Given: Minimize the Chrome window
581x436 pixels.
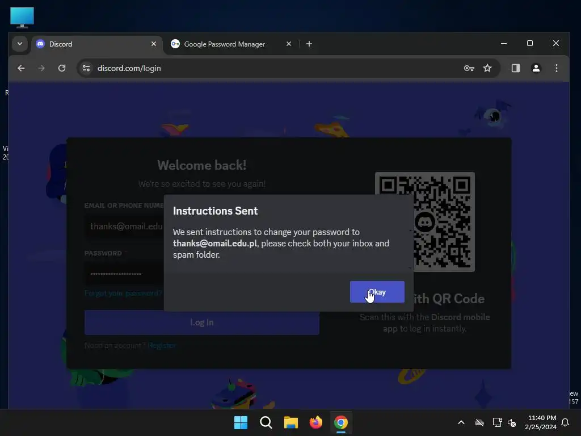Looking at the screenshot, I should tap(504, 43).
